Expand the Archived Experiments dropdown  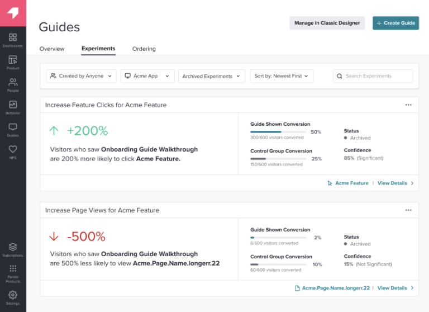pos(211,76)
